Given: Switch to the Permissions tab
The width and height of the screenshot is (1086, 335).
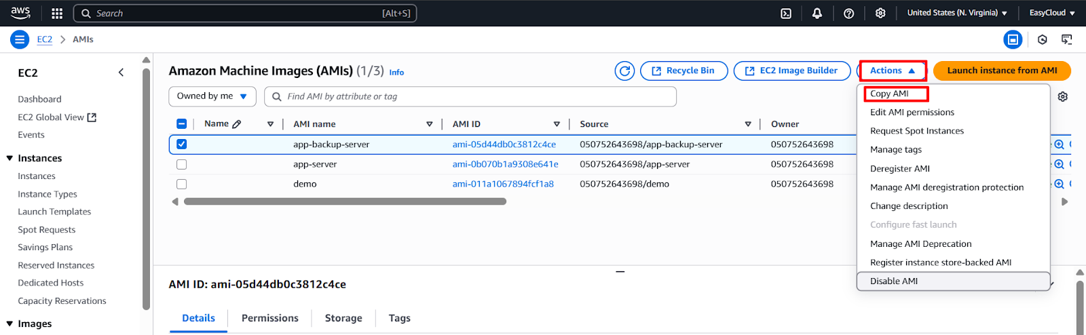Looking at the screenshot, I should (x=270, y=318).
